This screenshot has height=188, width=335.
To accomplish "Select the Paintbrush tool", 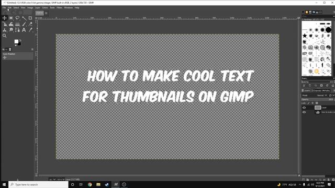I will click(x=24, y=24).
